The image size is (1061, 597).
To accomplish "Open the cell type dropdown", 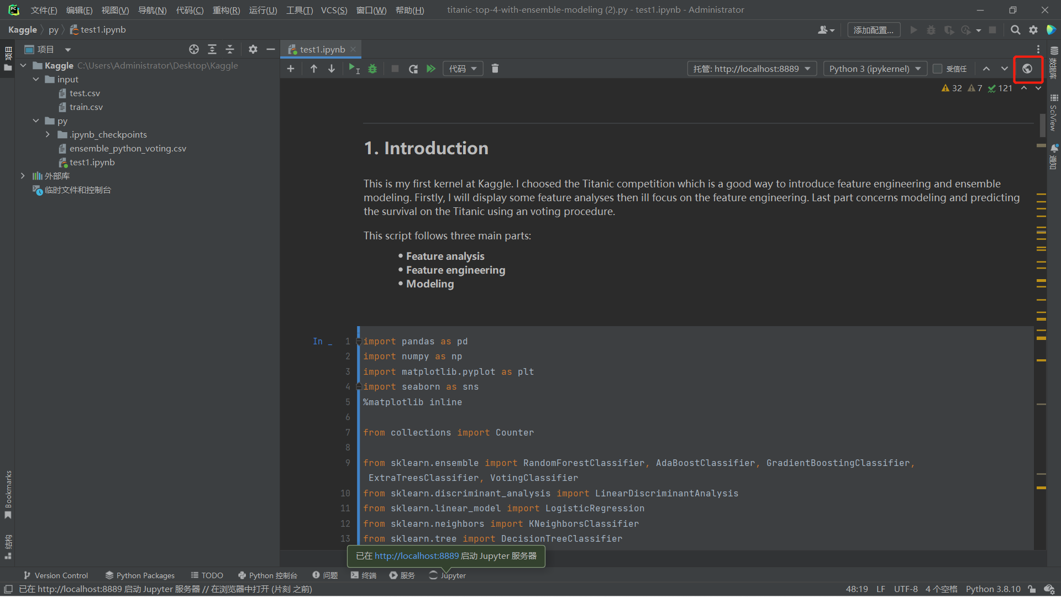I will 463,69.
